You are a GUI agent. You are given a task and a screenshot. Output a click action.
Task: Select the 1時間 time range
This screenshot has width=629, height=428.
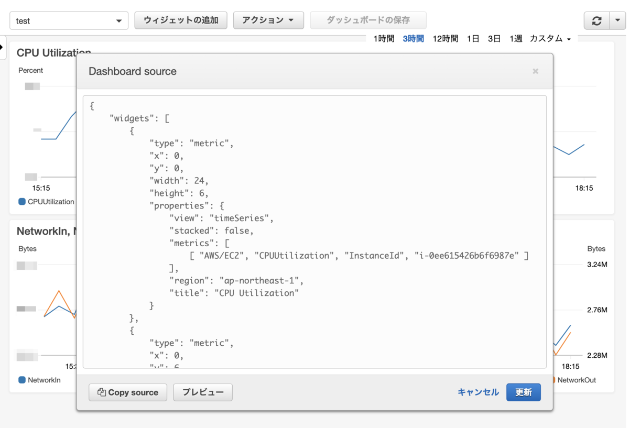tap(384, 39)
